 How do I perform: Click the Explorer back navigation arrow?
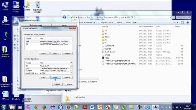coord(64,17)
